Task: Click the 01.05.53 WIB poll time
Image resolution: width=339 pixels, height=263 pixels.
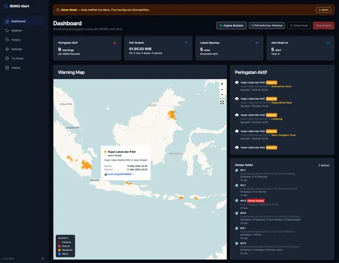Action: 140,49
